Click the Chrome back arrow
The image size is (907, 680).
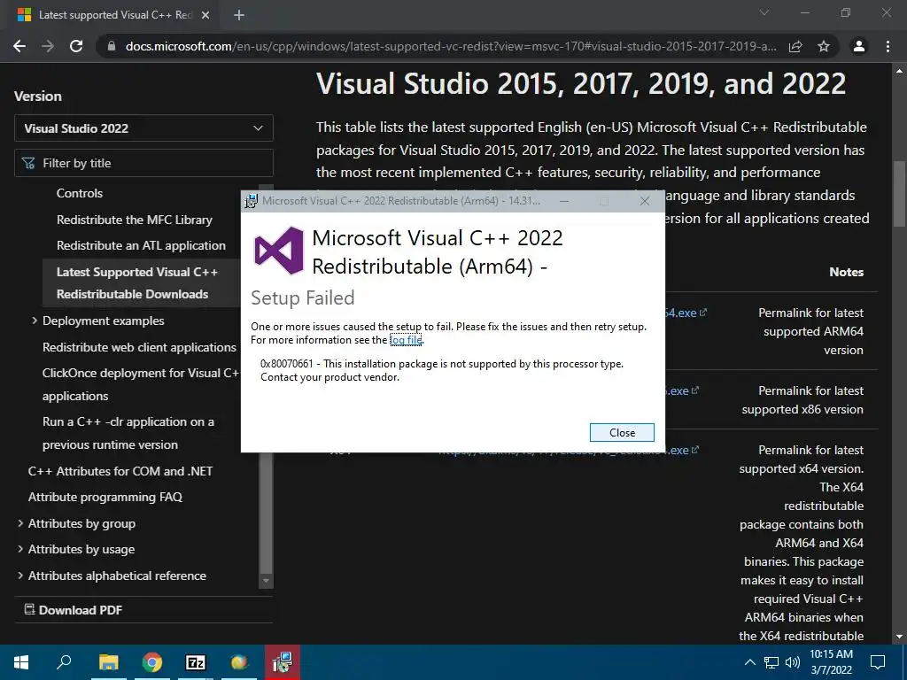point(19,46)
